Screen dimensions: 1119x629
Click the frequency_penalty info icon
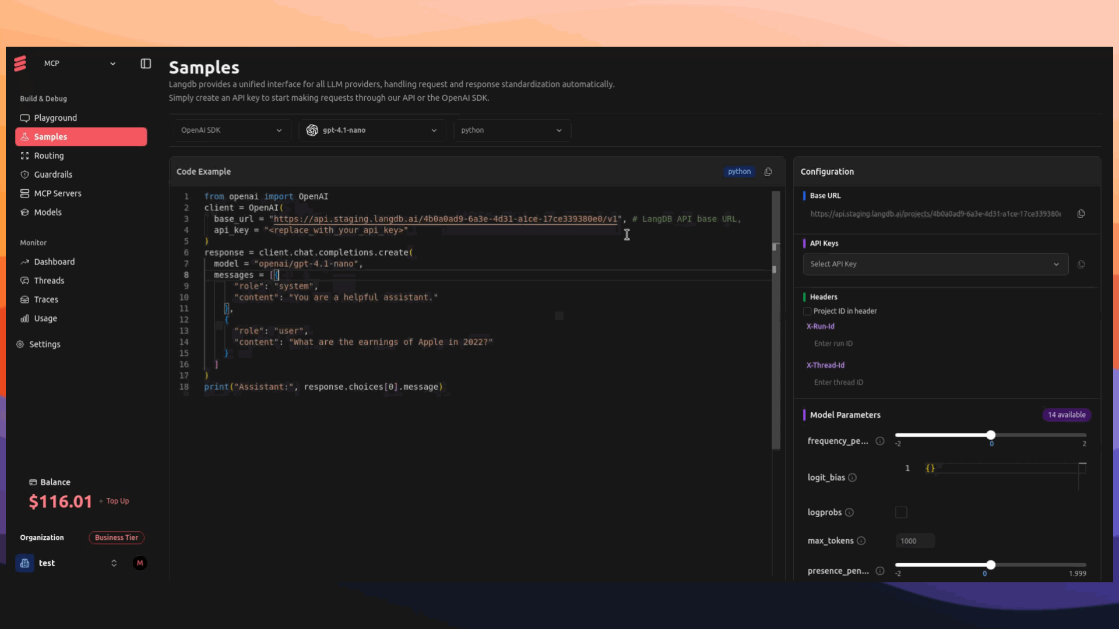click(880, 441)
